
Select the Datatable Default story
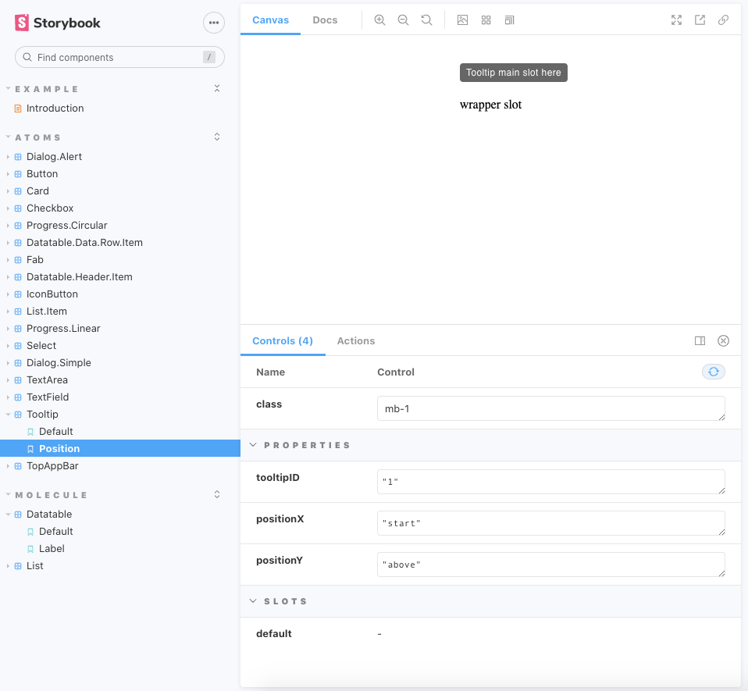click(x=55, y=531)
